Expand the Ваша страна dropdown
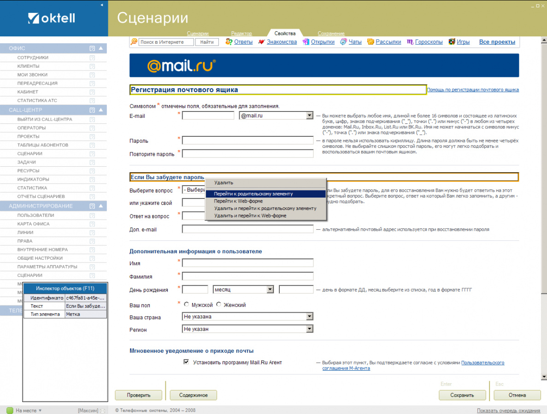 [310, 316]
